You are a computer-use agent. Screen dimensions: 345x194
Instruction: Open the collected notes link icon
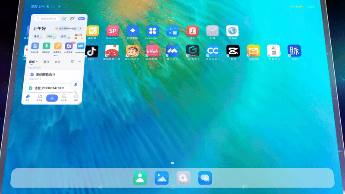58,46
